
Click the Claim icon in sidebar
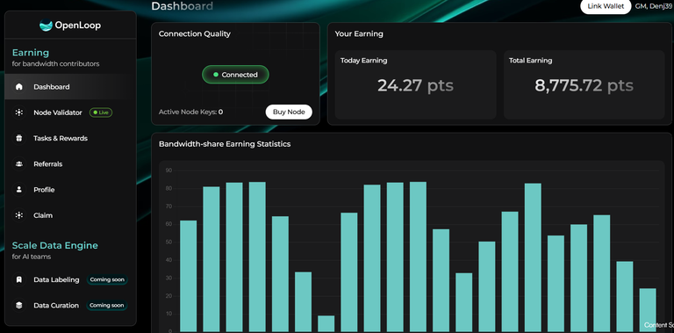point(19,215)
